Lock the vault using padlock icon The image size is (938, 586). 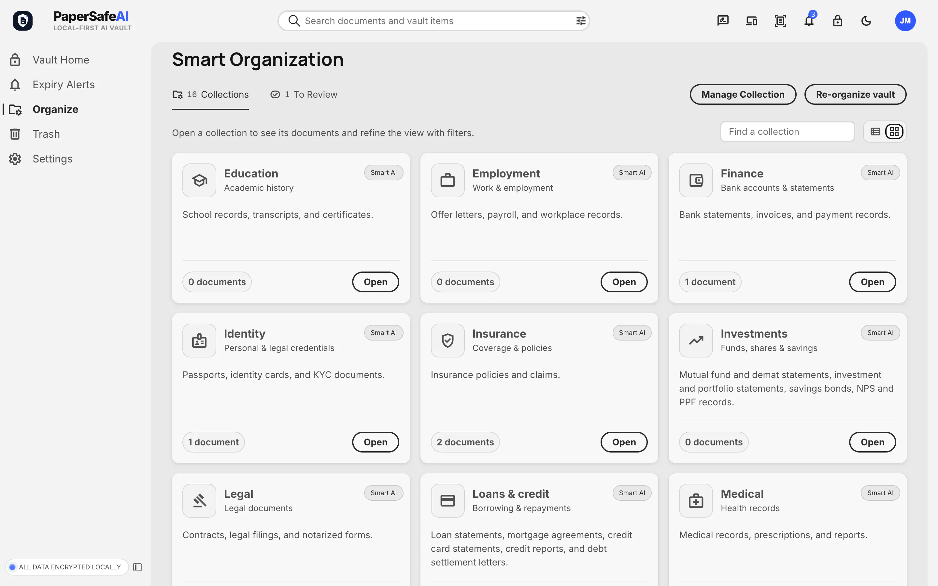point(838,21)
